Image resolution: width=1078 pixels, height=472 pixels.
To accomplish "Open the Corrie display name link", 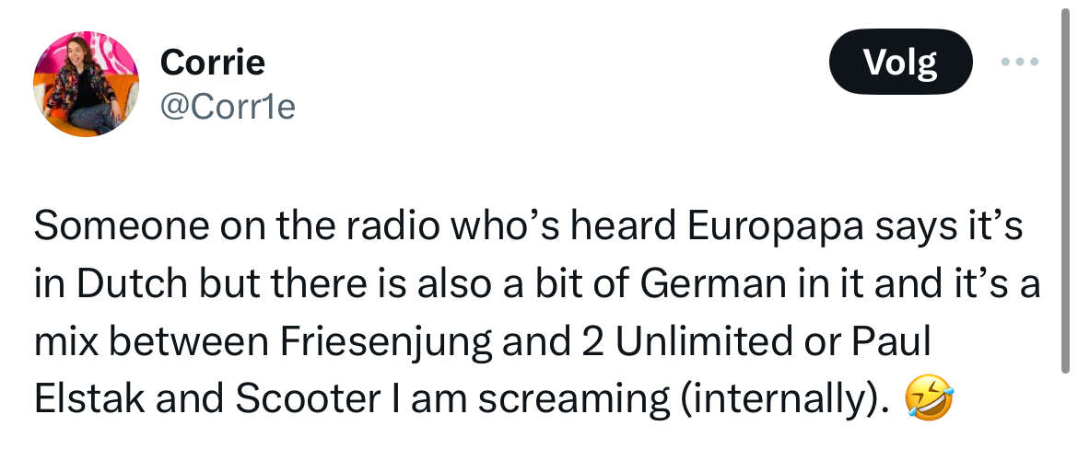I will pos(213,63).
